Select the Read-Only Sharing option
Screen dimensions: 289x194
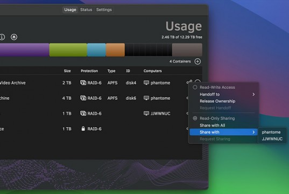coord(195,119)
